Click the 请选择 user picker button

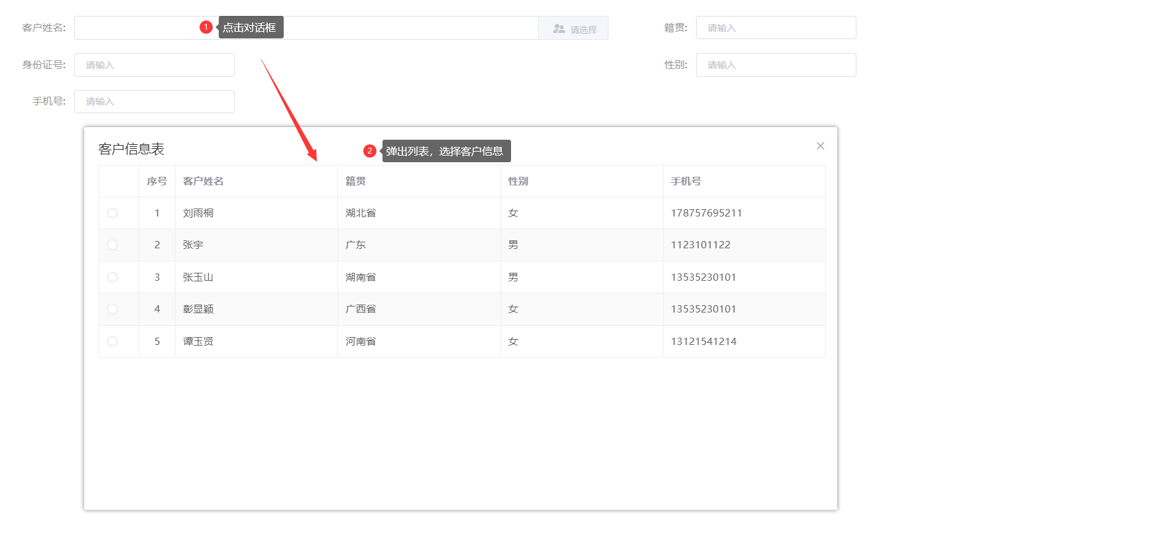[x=573, y=28]
